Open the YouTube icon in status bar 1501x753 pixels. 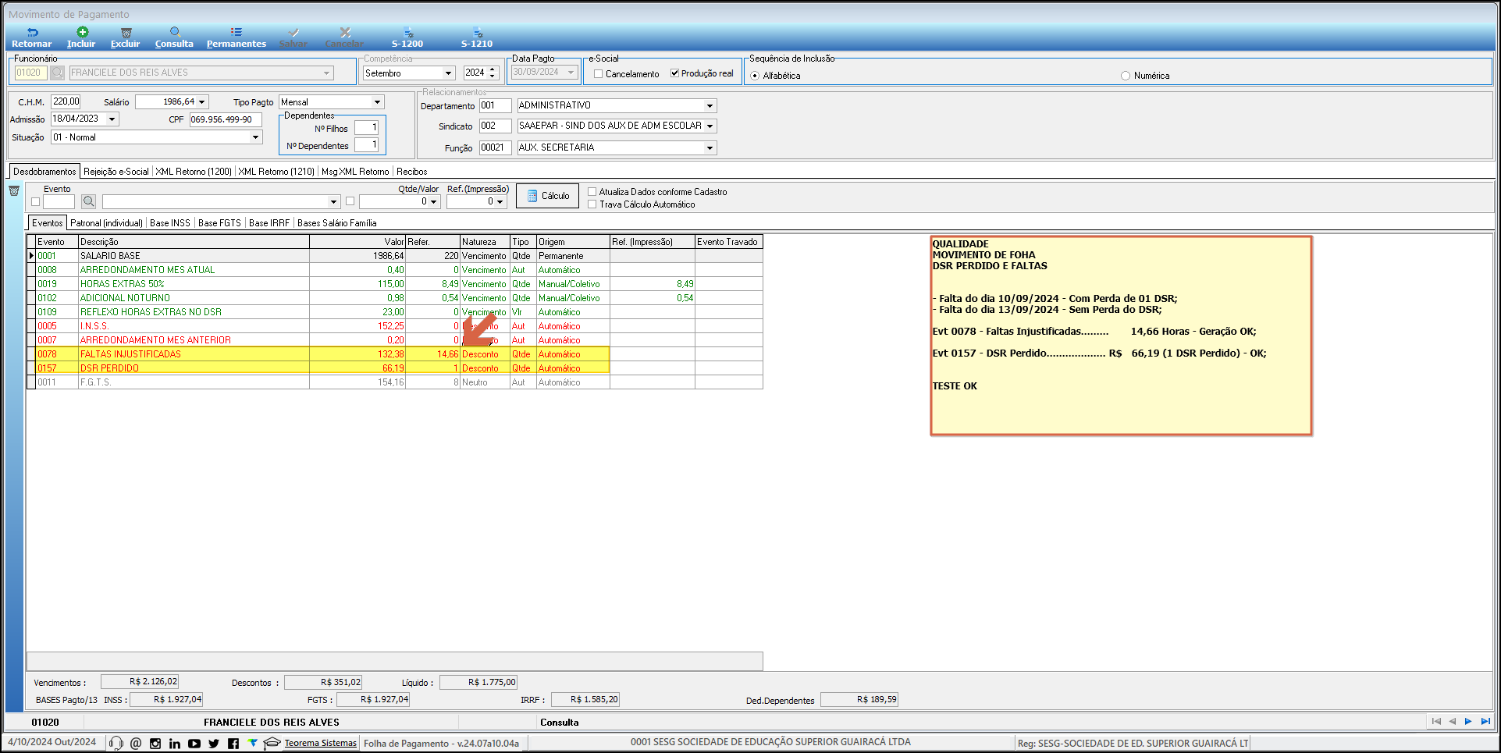click(194, 743)
